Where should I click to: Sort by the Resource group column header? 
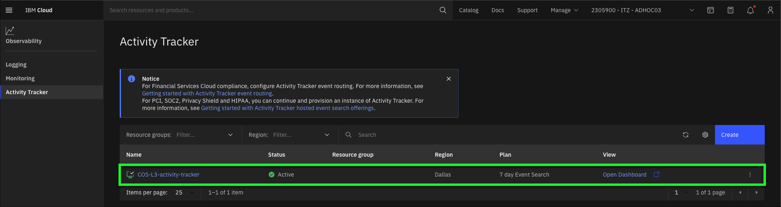(353, 155)
